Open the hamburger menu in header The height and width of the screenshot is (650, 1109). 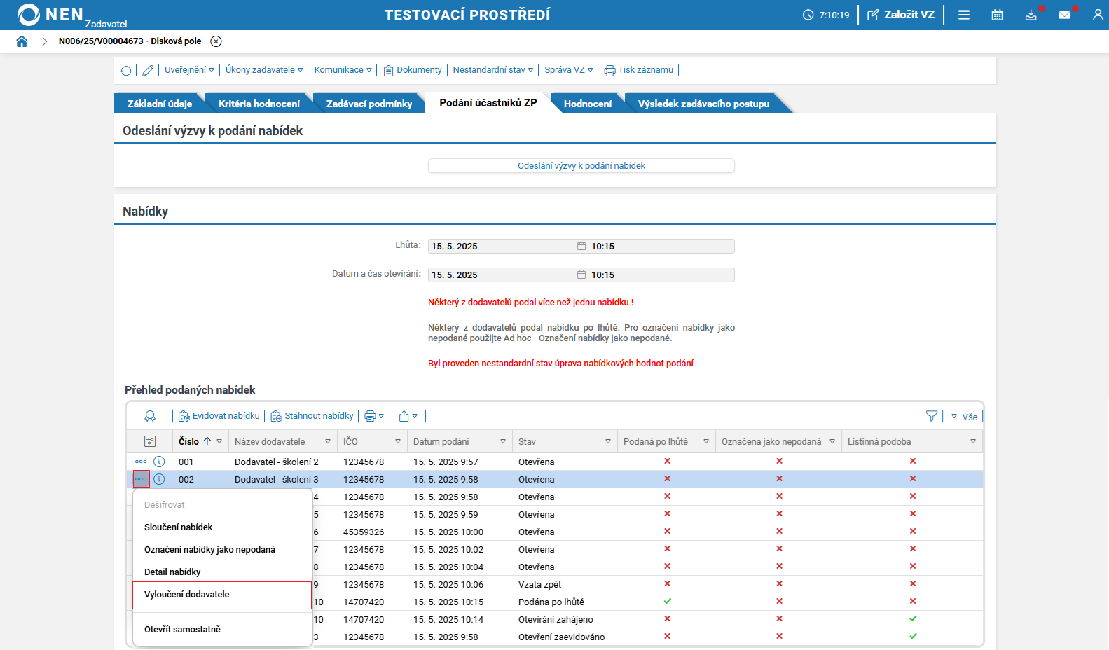coord(964,15)
